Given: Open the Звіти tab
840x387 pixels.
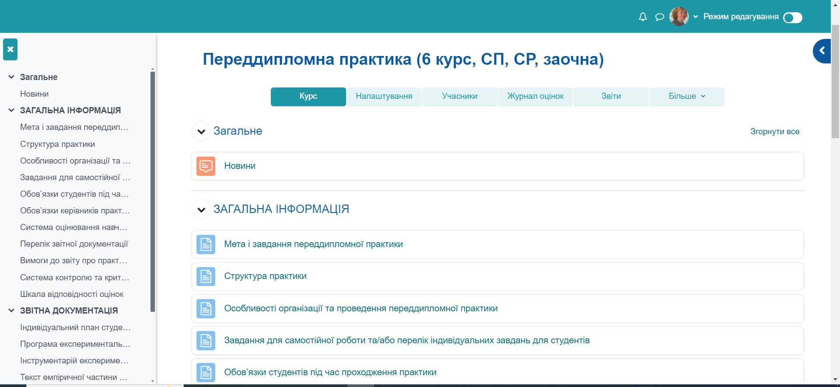Looking at the screenshot, I should [x=611, y=97].
